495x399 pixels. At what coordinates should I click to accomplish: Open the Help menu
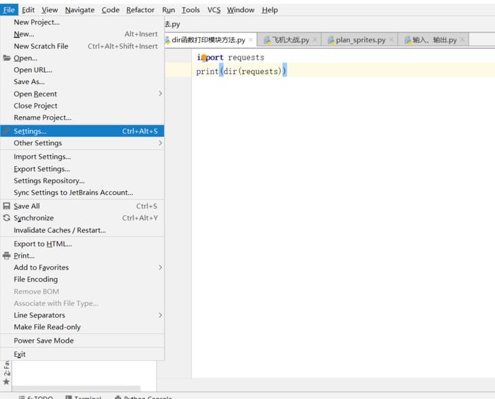coord(270,9)
